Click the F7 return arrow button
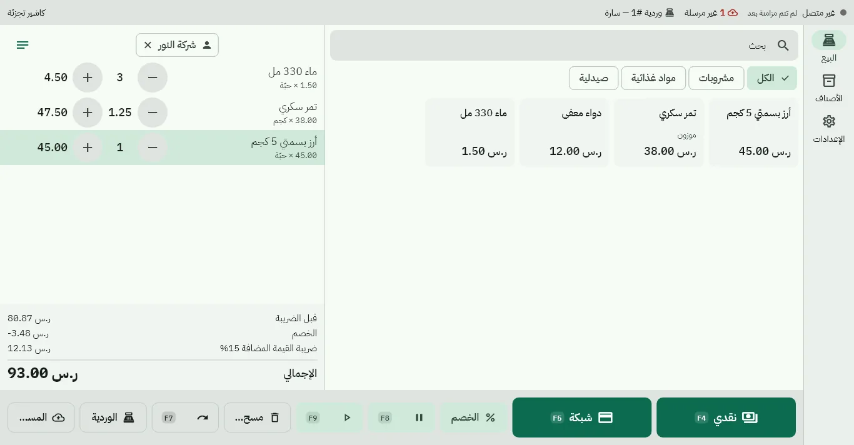The height and width of the screenshot is (445, 854). point(185,417)
